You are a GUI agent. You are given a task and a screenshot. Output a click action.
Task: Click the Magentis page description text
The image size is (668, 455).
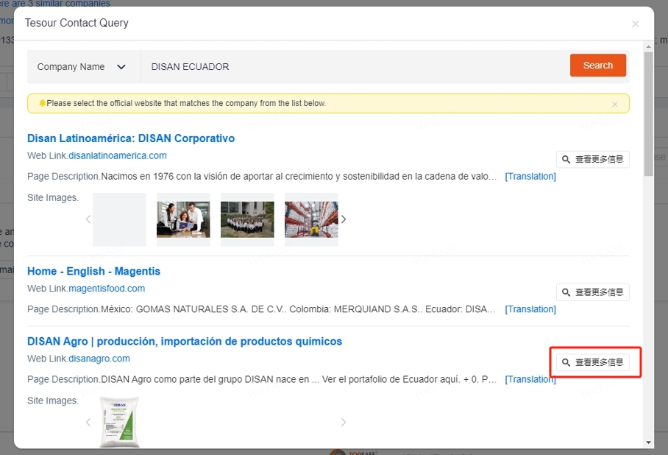click(298, 309)
